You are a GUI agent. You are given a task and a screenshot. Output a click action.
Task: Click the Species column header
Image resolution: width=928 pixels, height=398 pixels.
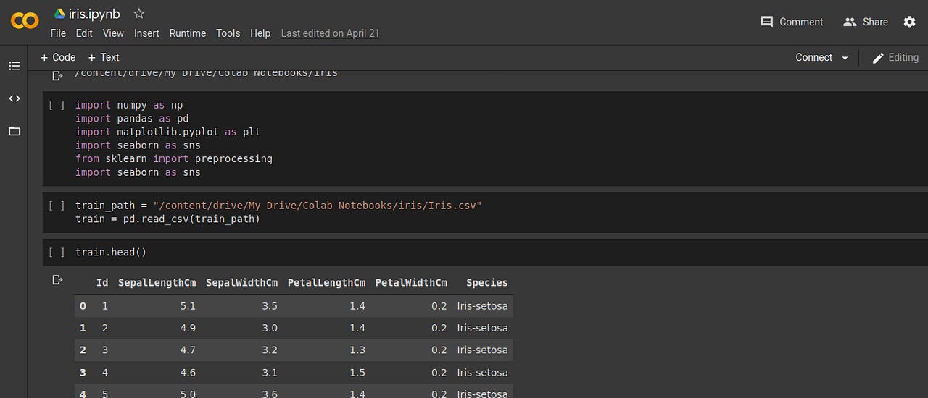pos(487,283)
